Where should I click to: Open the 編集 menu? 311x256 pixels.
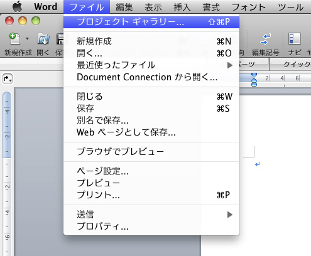[124, 7]
